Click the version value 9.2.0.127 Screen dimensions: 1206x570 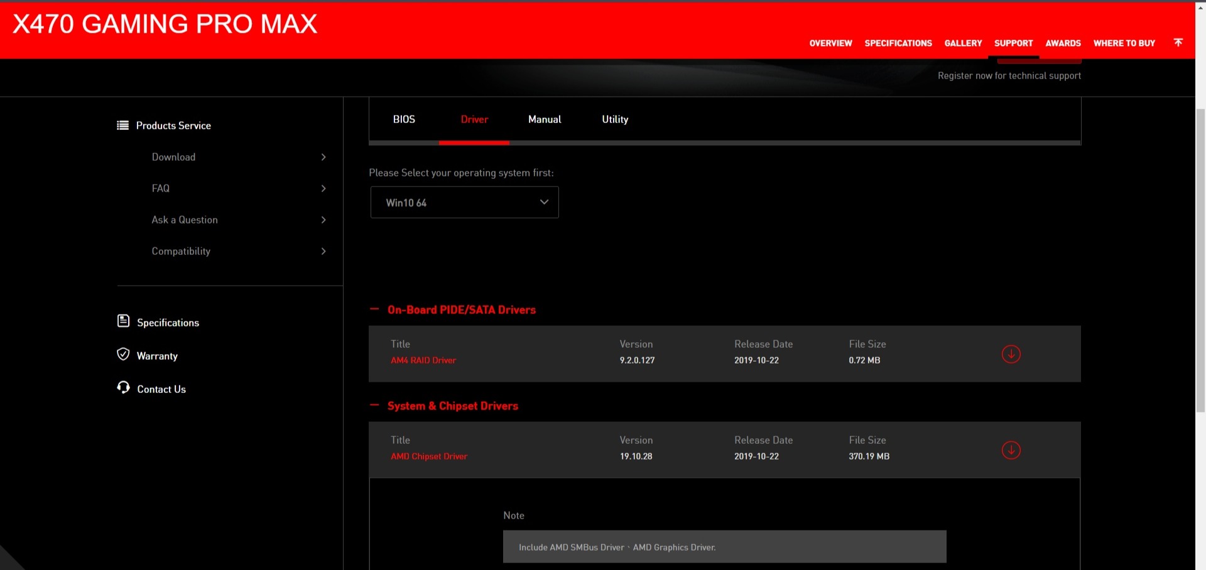pyautogui.click(x=637, y=360)
